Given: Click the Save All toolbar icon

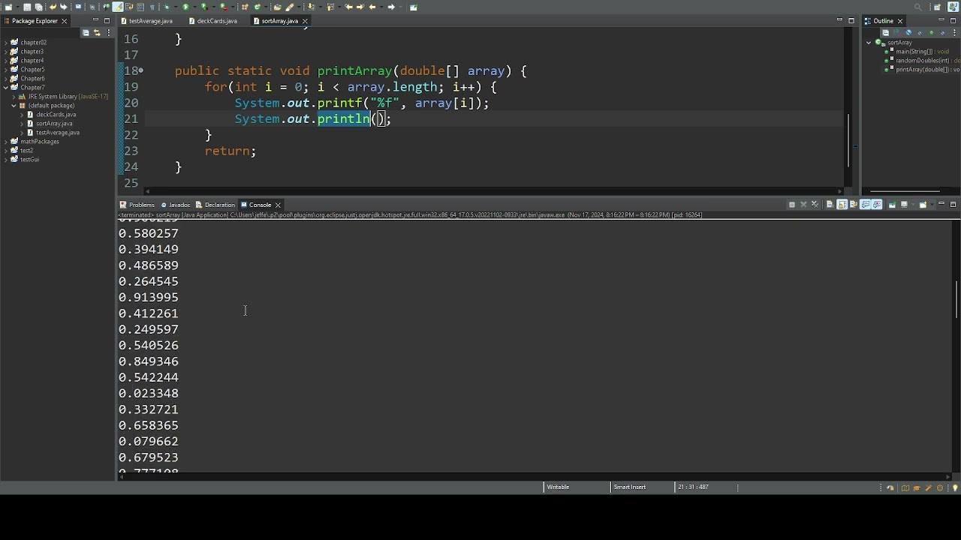Looking at the screenshot, I should click(38, 7).
